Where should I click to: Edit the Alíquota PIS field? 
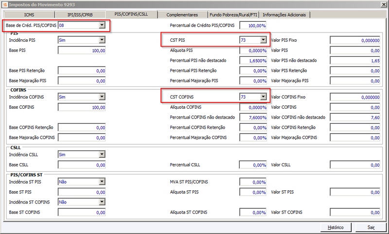tap(253, 50)
